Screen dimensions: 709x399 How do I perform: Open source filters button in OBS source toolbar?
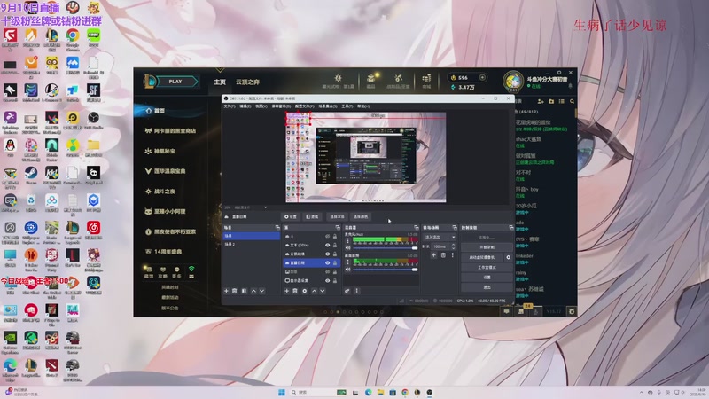312,216
